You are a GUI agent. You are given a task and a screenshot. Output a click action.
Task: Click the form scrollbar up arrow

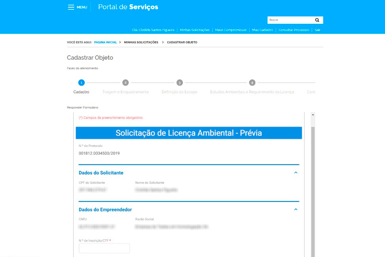click(x=313, y=115)
